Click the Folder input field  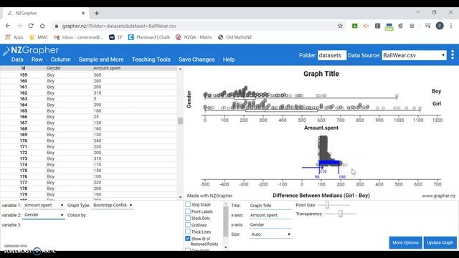click(332, 55)
